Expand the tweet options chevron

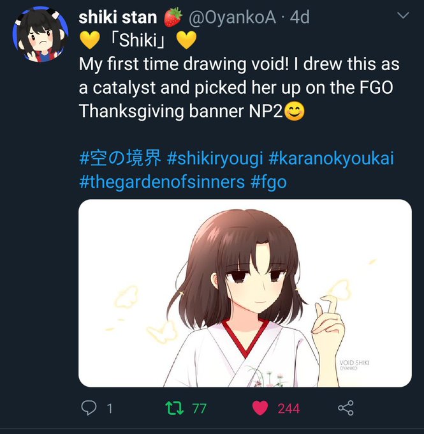tap(403, 15)
